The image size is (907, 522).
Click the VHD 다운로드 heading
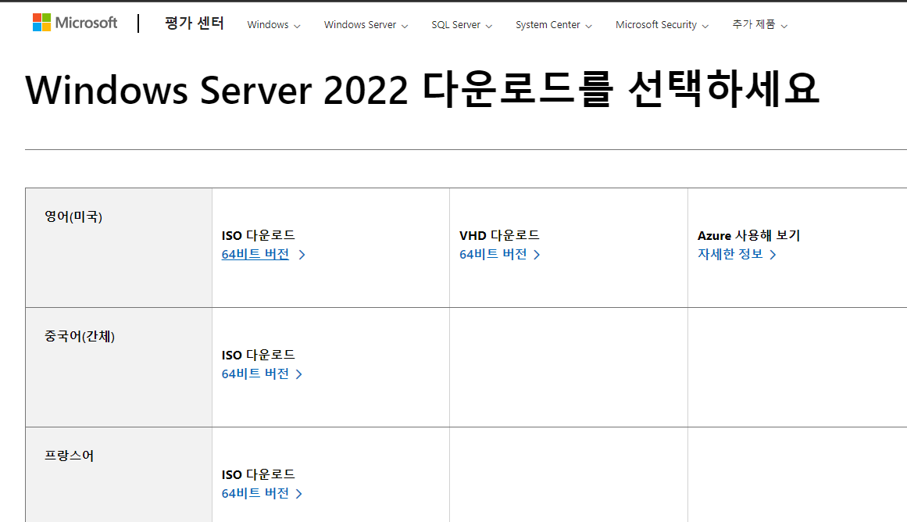tap(499, 235)
